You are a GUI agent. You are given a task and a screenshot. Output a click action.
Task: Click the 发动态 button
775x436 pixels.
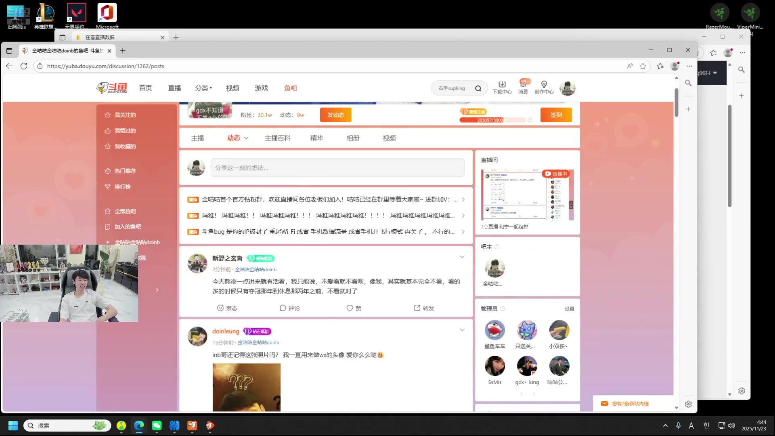coord(335,115)
